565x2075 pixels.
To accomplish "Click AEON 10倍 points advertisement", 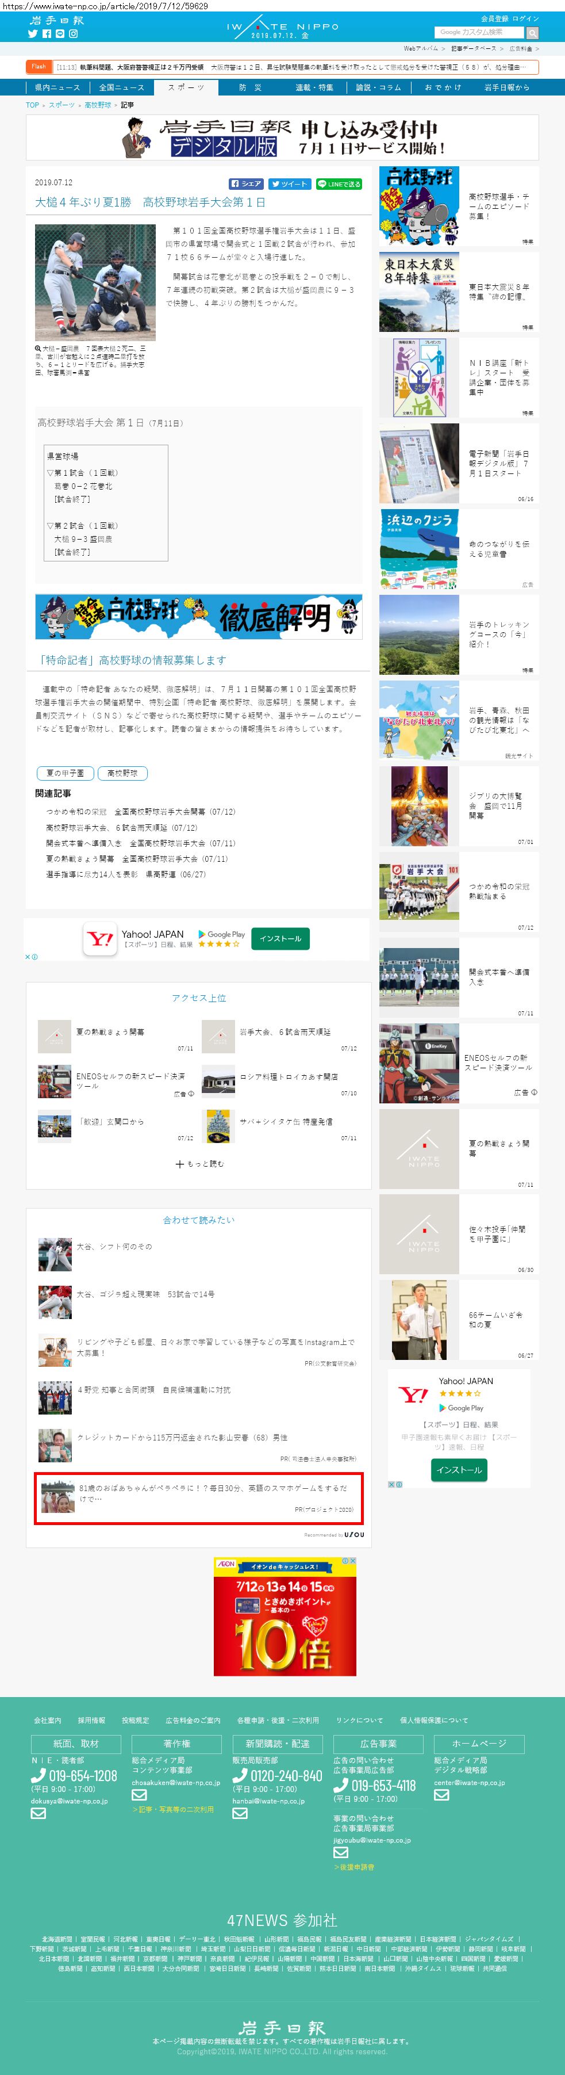I will click(x=285, y=1616).
